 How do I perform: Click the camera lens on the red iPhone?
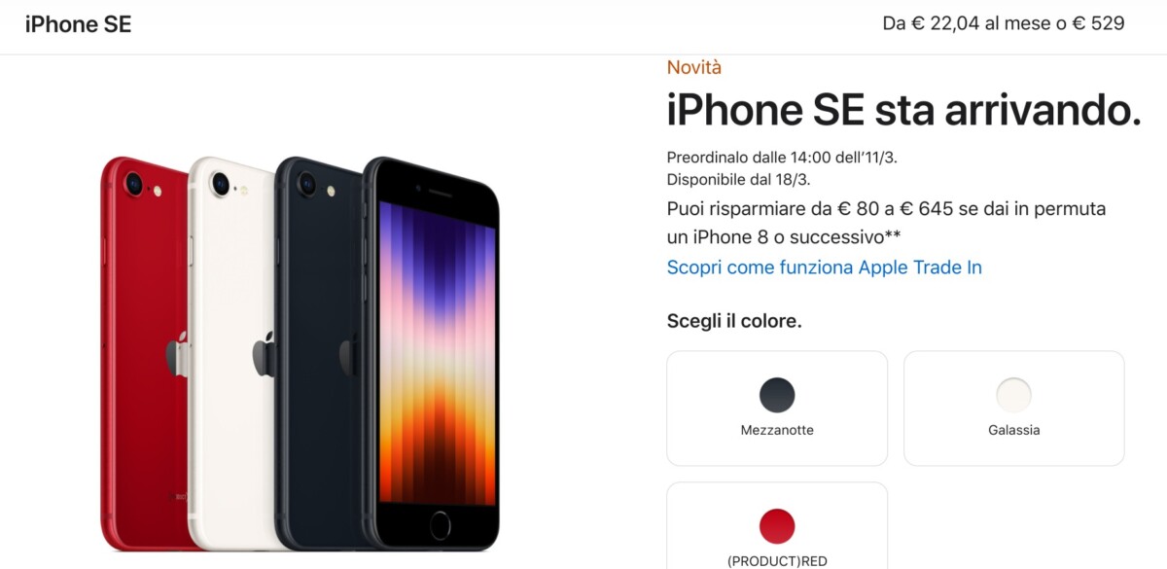tap(133, 182)
